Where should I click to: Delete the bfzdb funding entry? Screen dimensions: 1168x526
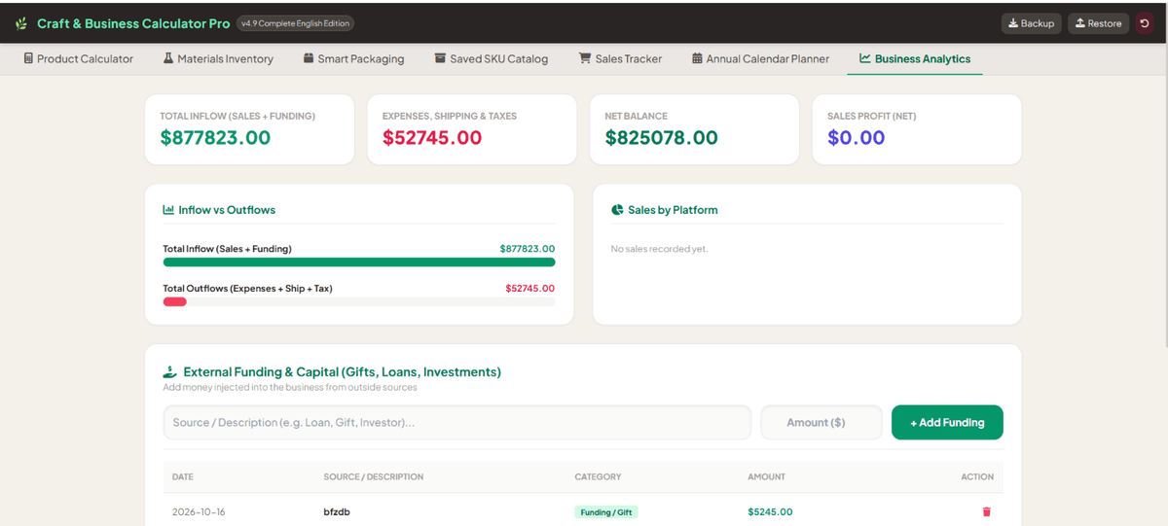tap(986, 511)
